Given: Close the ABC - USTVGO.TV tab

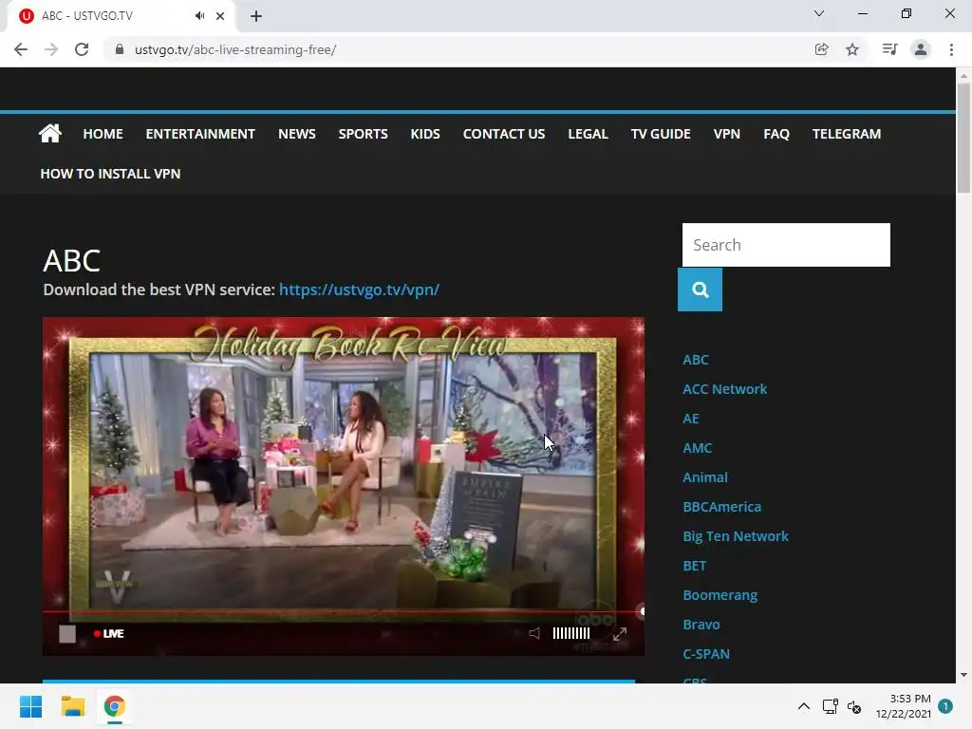Looking at the screenshot, I should coord(220,16).
